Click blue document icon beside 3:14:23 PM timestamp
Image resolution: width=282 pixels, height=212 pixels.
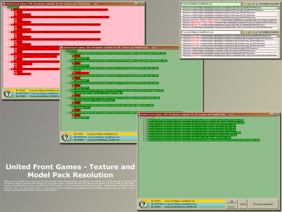[x=257, y=4]
